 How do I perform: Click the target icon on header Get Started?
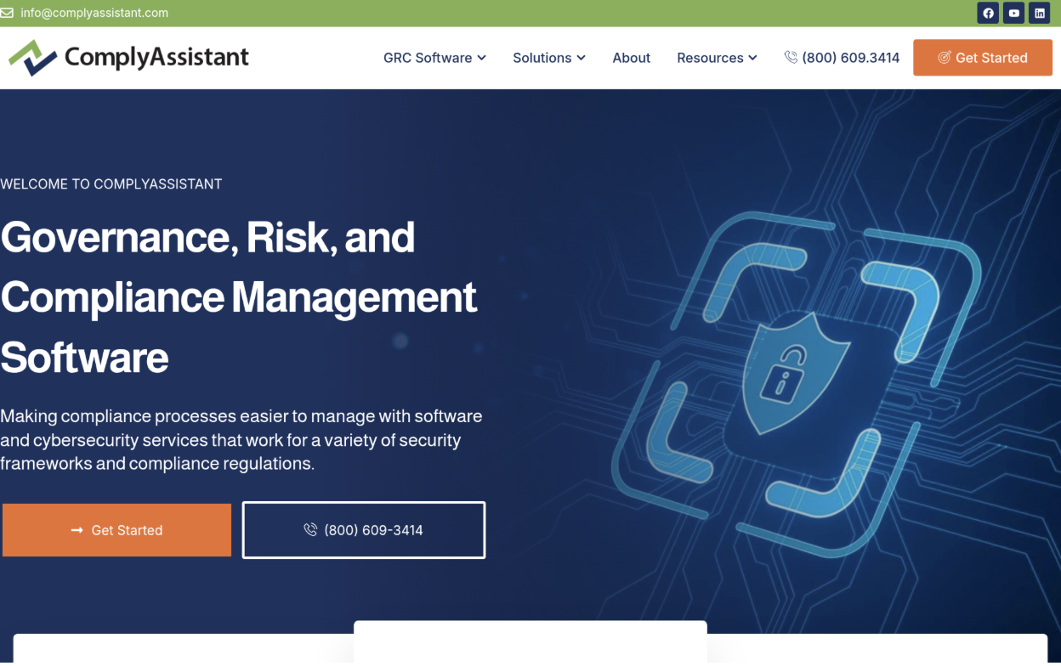(944, 58)
